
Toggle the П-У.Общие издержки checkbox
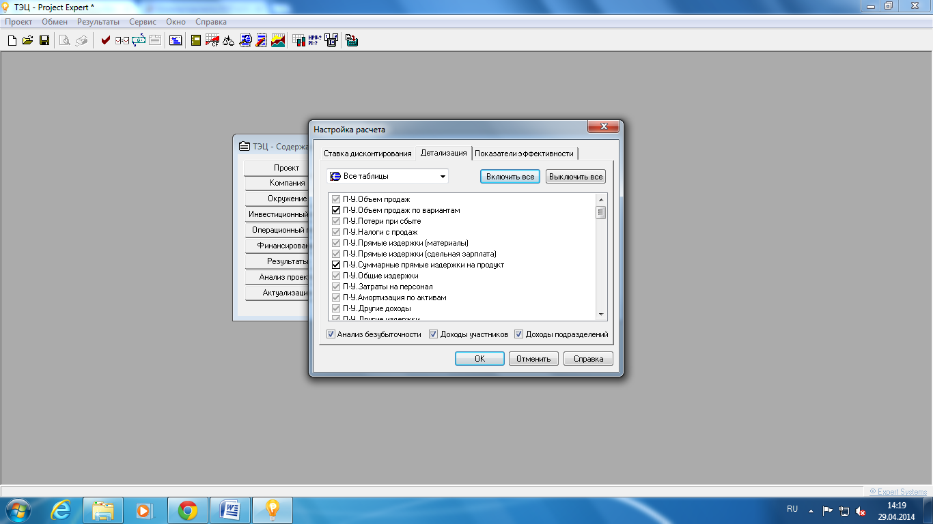[336, 276]
